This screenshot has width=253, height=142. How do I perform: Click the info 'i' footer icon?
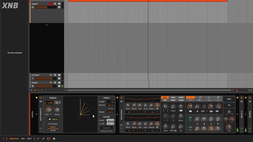tap(4, 138)
